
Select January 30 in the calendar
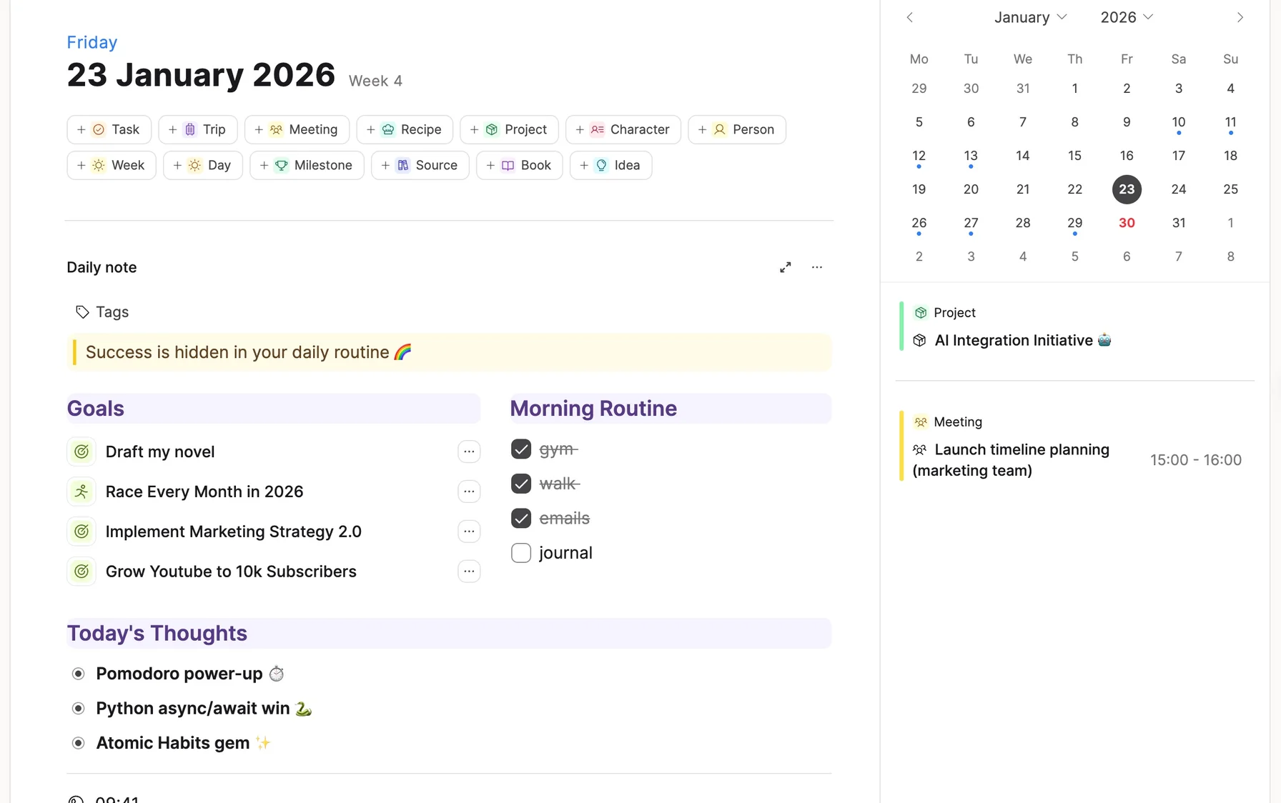click(x=1127, y=223)
